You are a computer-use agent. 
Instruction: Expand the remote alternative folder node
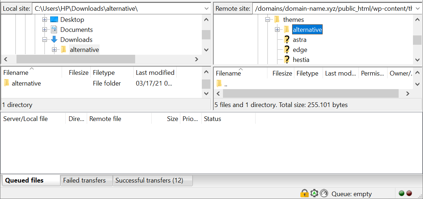pyautogui.click(x=277, y=30)
